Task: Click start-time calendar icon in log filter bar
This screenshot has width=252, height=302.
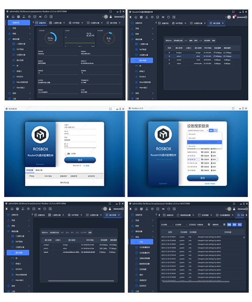Action: coord(209,225)
